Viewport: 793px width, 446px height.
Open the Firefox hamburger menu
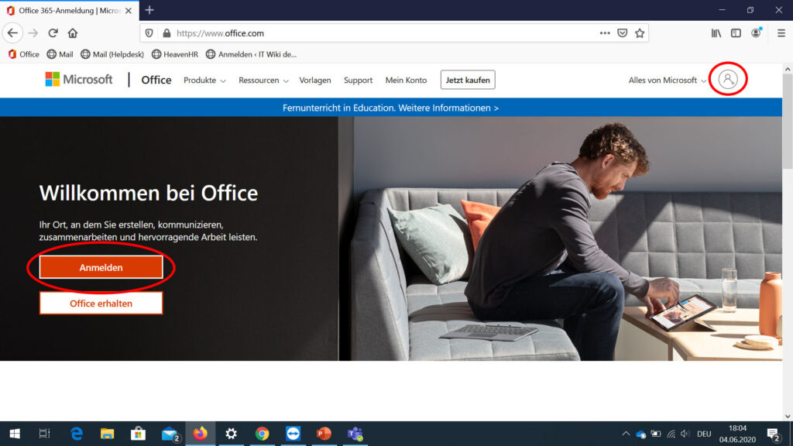[x=781, y=33]
